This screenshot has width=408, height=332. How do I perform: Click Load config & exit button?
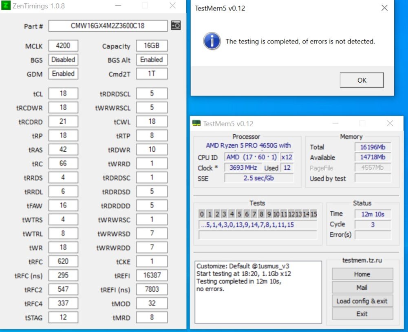pos(362,301)
